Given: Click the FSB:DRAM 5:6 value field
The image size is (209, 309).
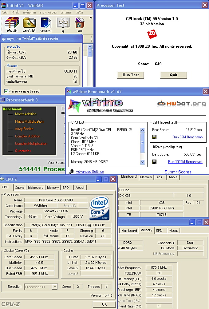Looking at the screenshot, I should pos(159,273).
